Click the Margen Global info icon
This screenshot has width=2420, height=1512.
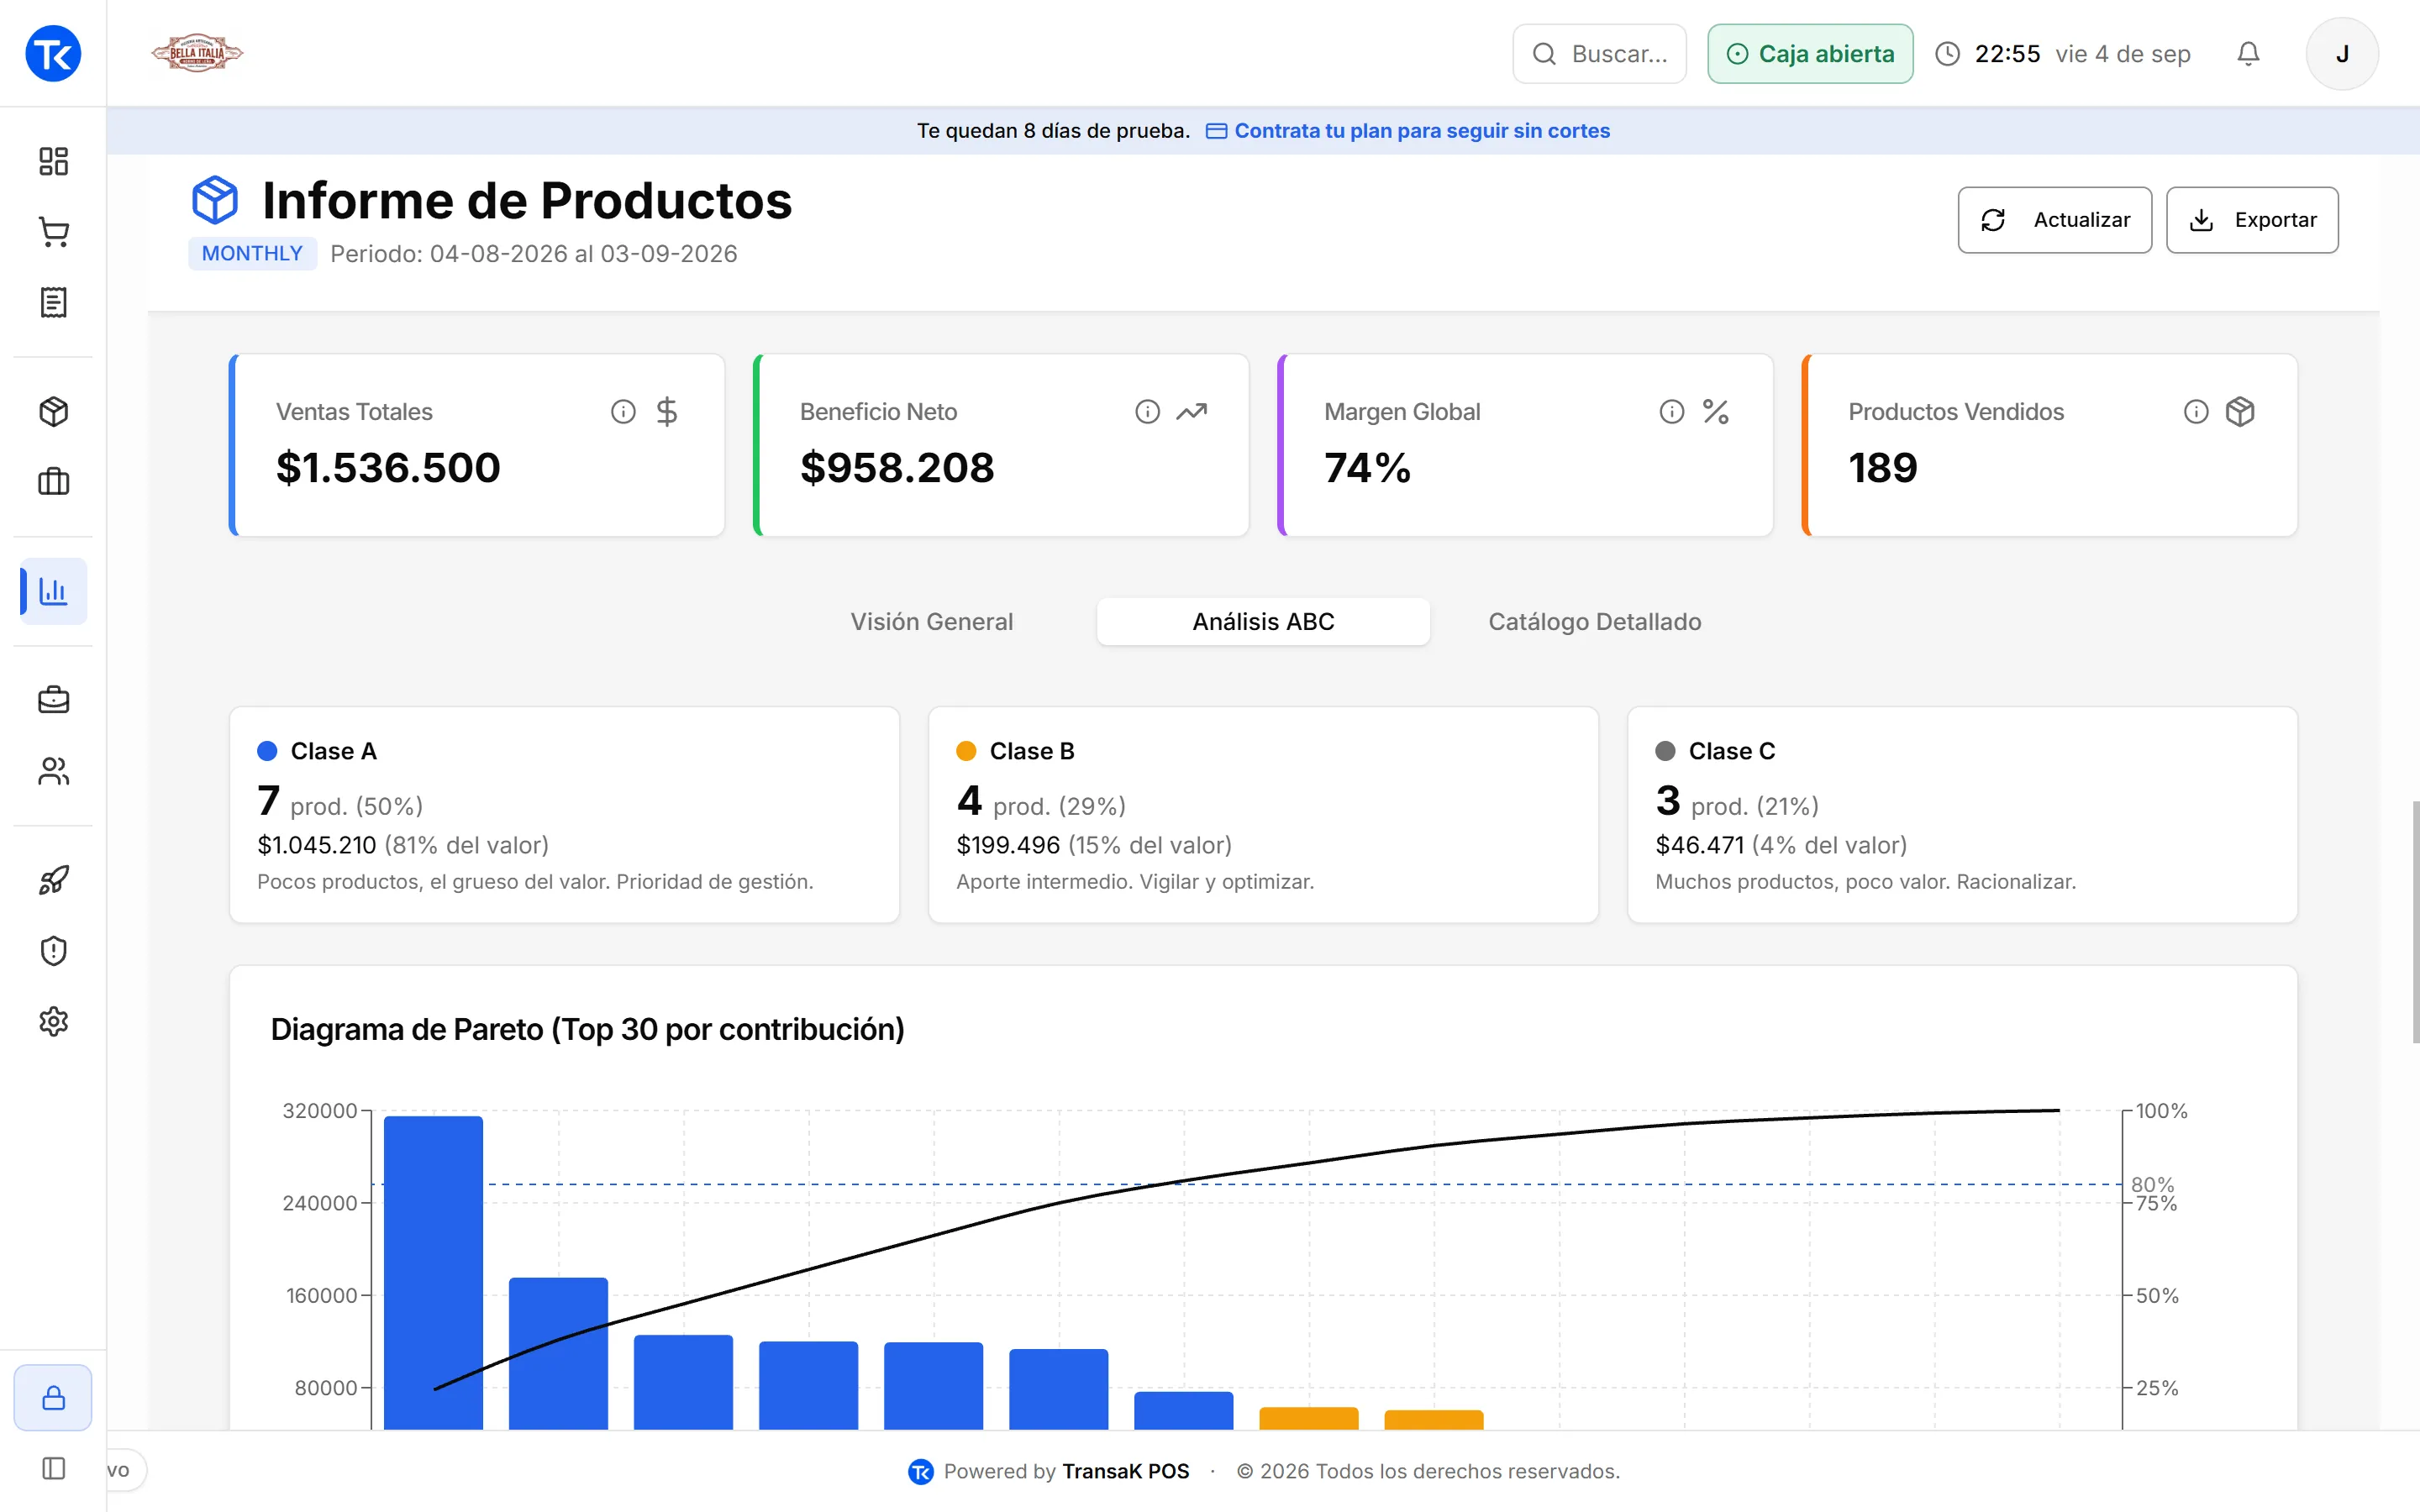point(1671,412)
